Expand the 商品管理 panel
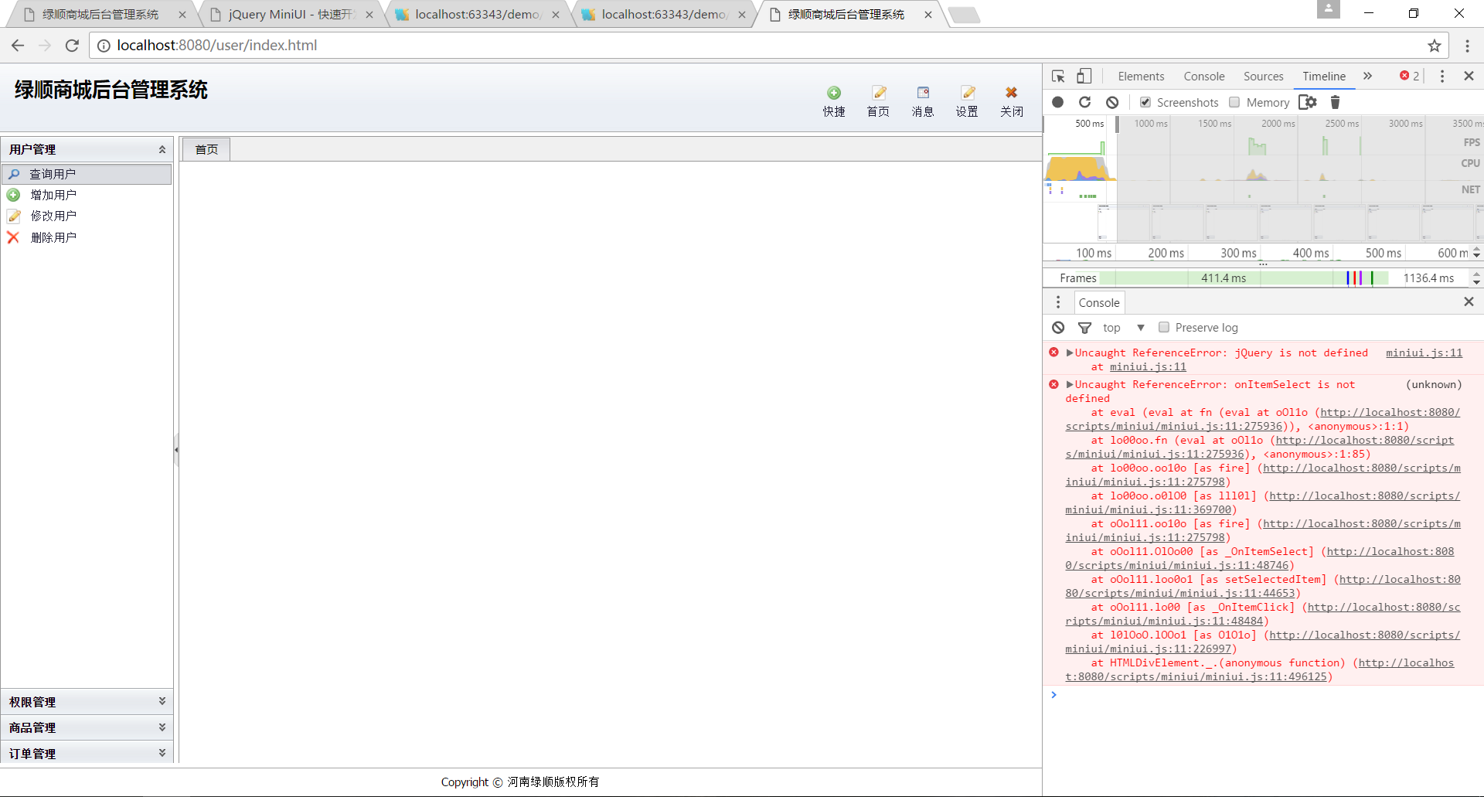Screen dimensions: 1484x797 (162, 727)
